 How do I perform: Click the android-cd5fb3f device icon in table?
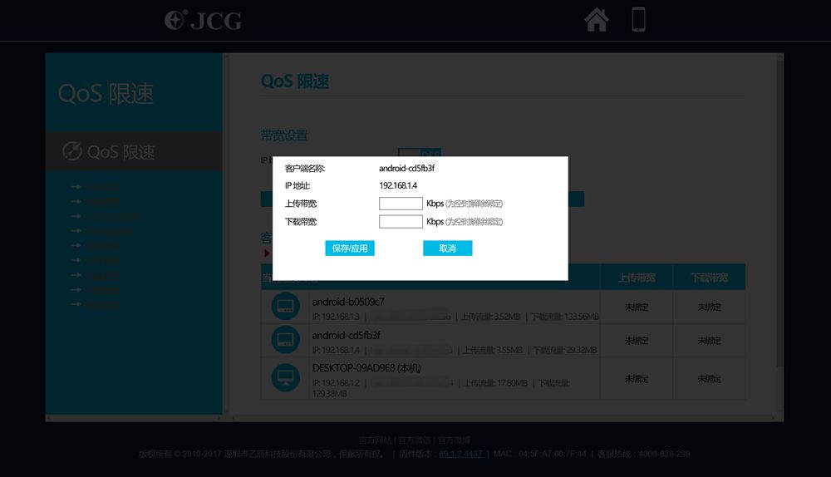coord(285,340)
